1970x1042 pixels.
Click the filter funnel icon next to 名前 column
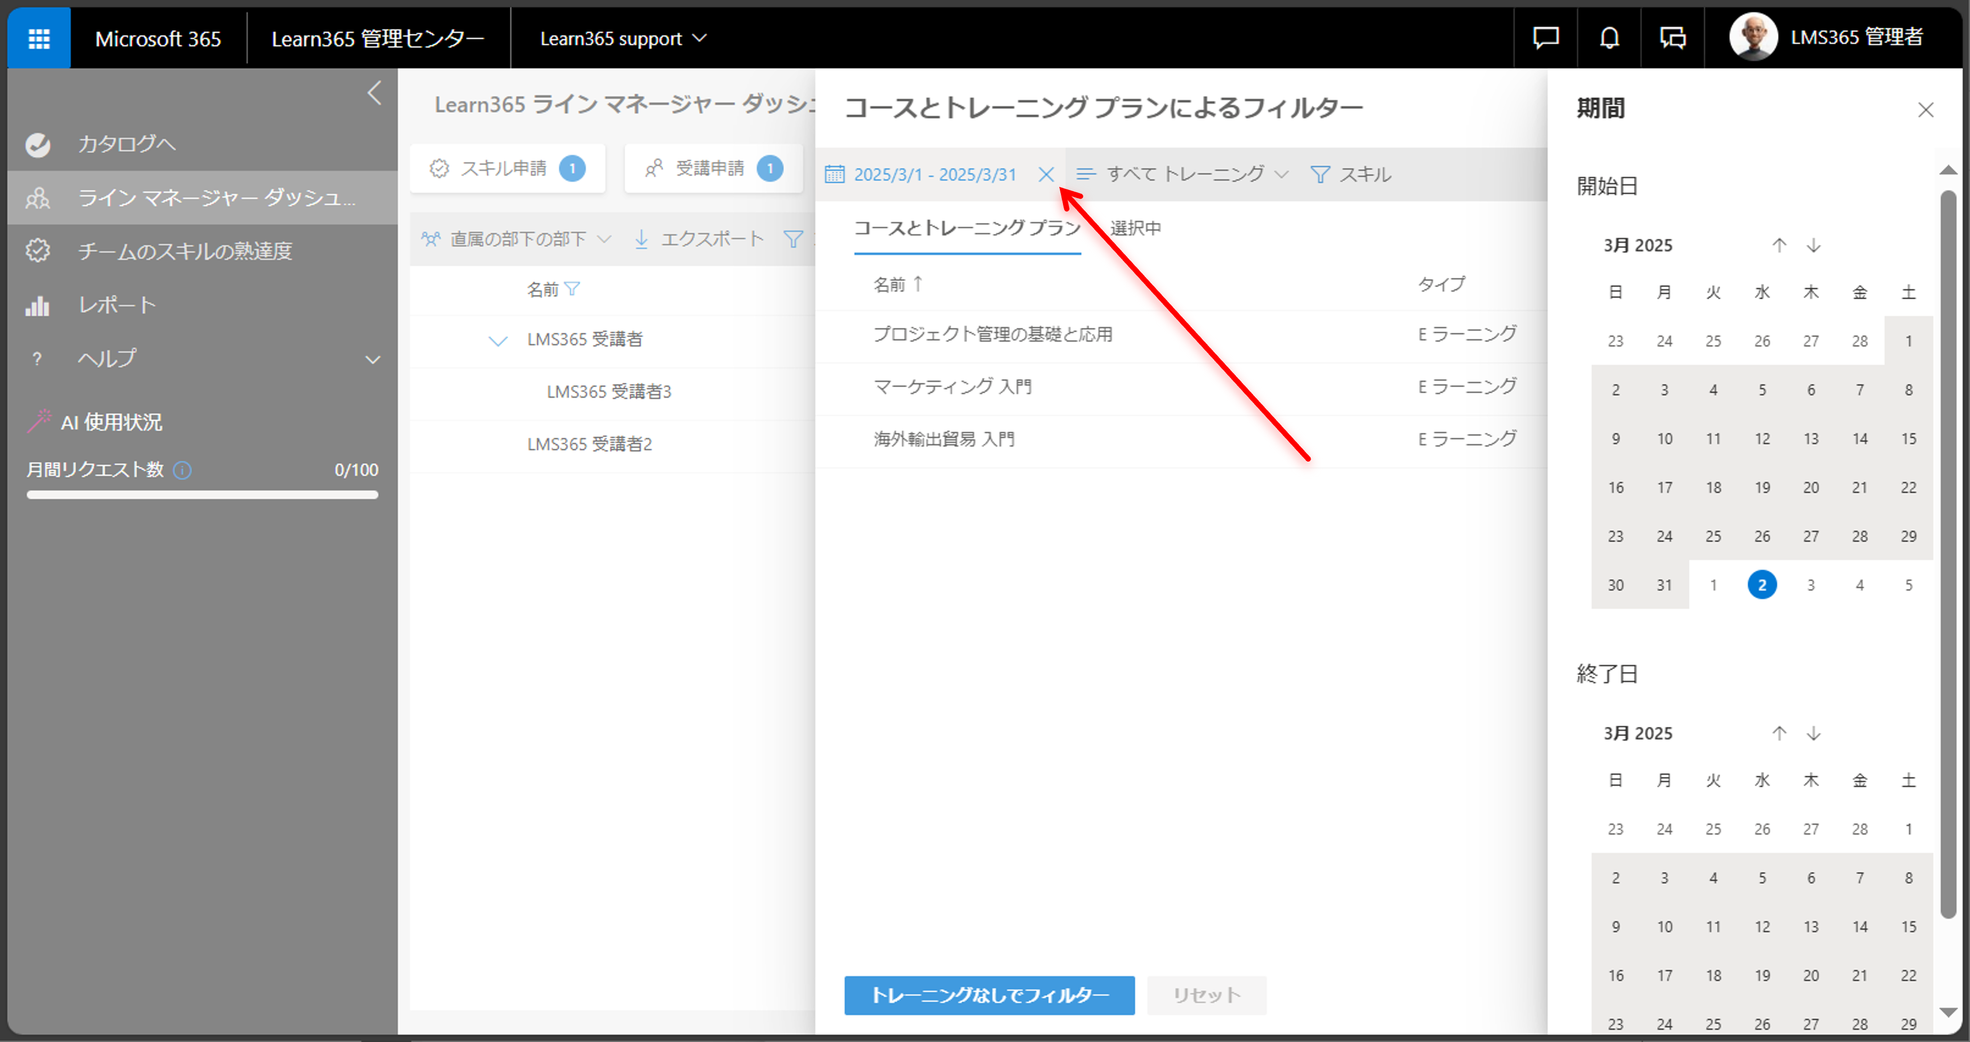(572, 289)
